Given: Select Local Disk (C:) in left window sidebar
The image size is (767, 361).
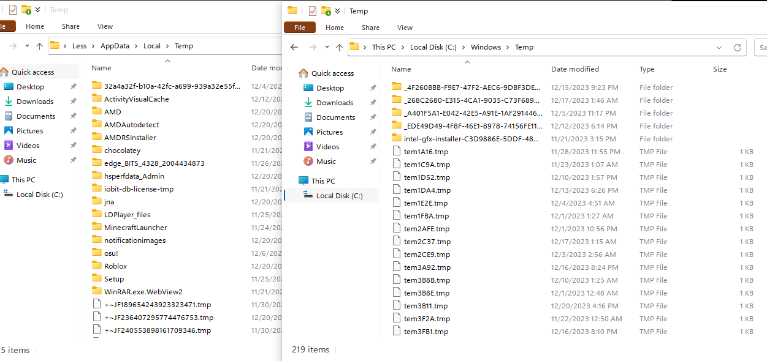Looking at the screenshot, I should tap(39, 195).
